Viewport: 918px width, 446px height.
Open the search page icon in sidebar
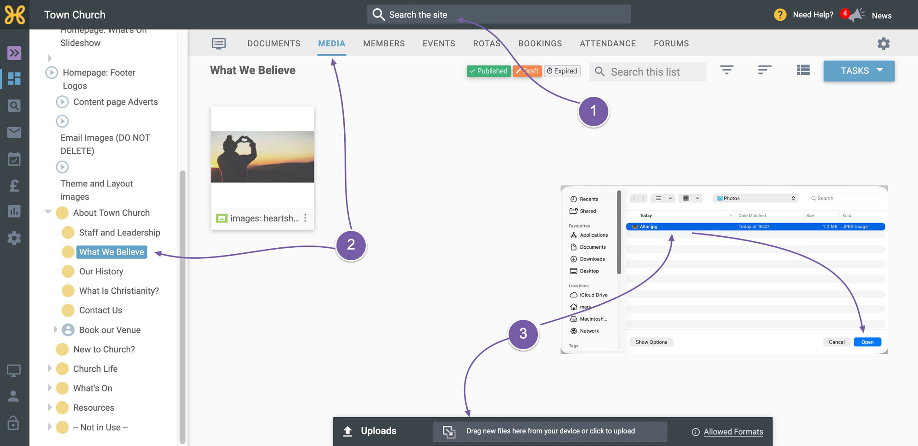click(14, 106)
